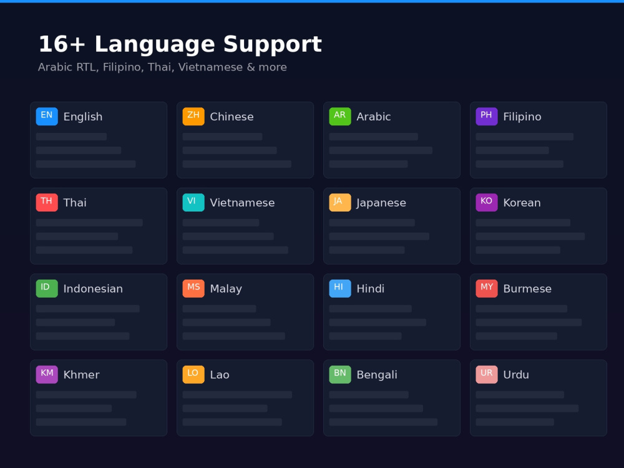624x468 pixels.
Task: Choose the Korean language label
Action: point(522,203)
